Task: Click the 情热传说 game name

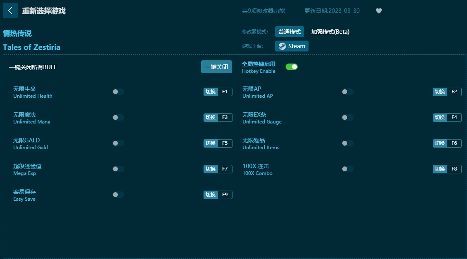Action: (17, 33)
